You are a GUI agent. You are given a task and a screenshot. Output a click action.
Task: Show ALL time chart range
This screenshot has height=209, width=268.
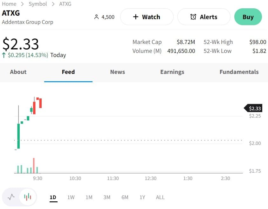160,197
